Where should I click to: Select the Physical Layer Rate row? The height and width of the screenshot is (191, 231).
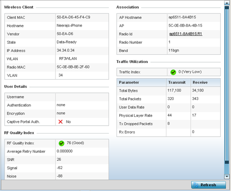169,116
